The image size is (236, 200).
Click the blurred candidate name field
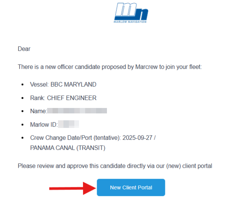point(77,111)
